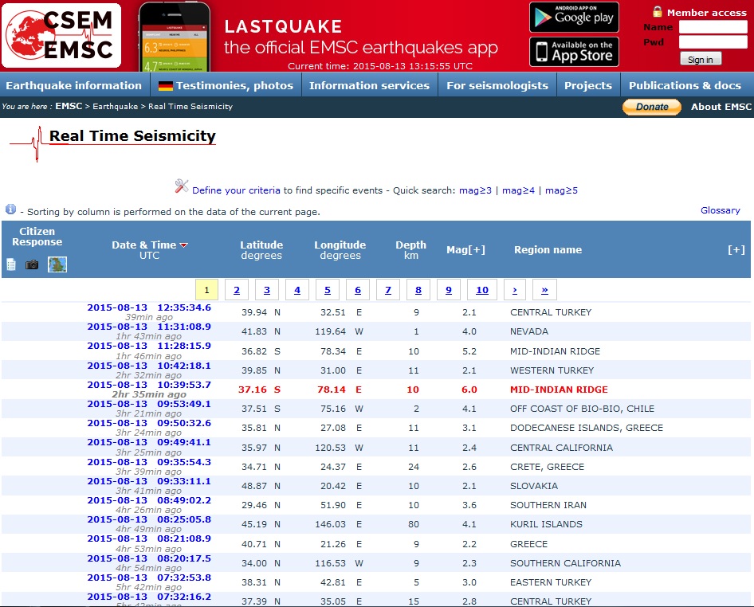Go to next page with › arrow

tap(515, 290)
